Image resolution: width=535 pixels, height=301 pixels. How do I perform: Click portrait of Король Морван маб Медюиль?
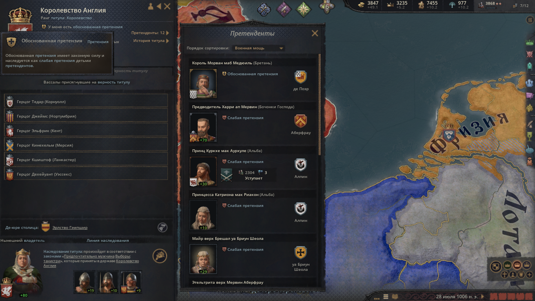pos(203,83)
